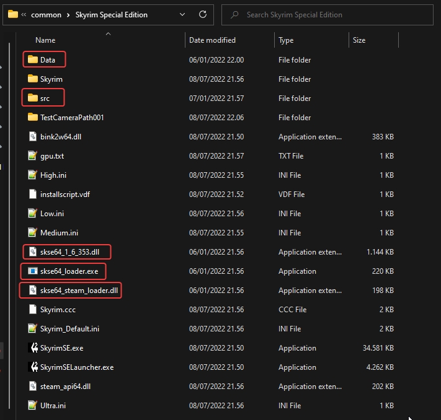
Task: Select the bink2w64.dll file icon
Action: pos(33,137)
